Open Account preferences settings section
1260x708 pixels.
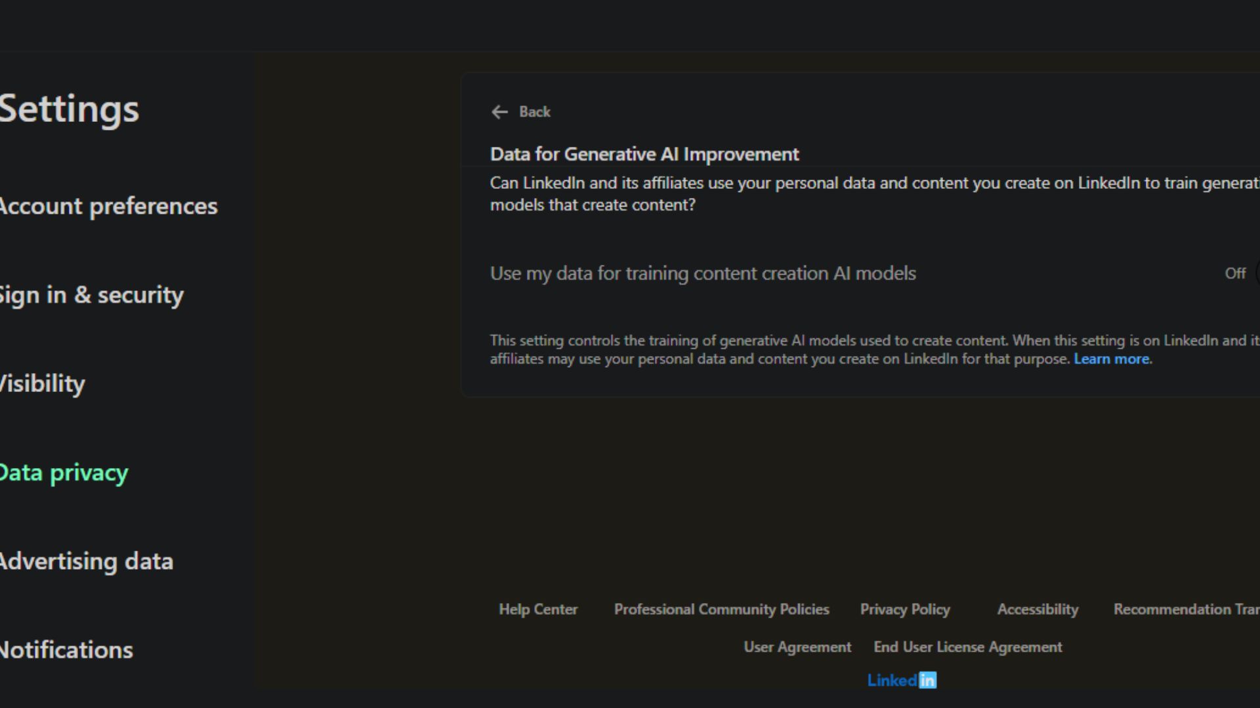108,206
